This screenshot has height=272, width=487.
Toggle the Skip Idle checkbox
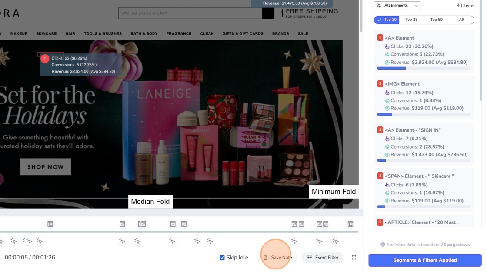tap(222, 257)
